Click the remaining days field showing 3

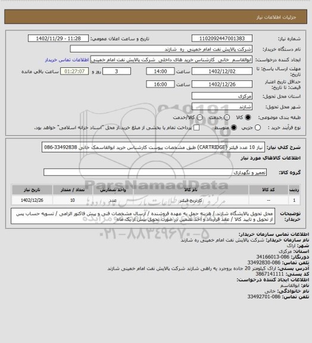117,71
